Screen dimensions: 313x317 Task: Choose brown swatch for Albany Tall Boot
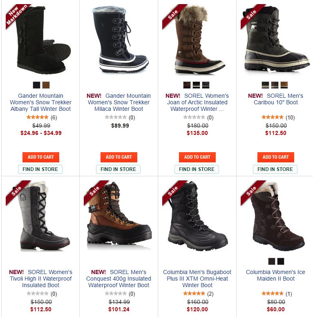point(46,85)
